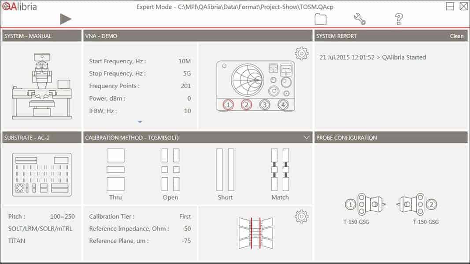Screen dimensions: 470x264
Task: Open VNA settings gear
Action: (x=301, y=54)
